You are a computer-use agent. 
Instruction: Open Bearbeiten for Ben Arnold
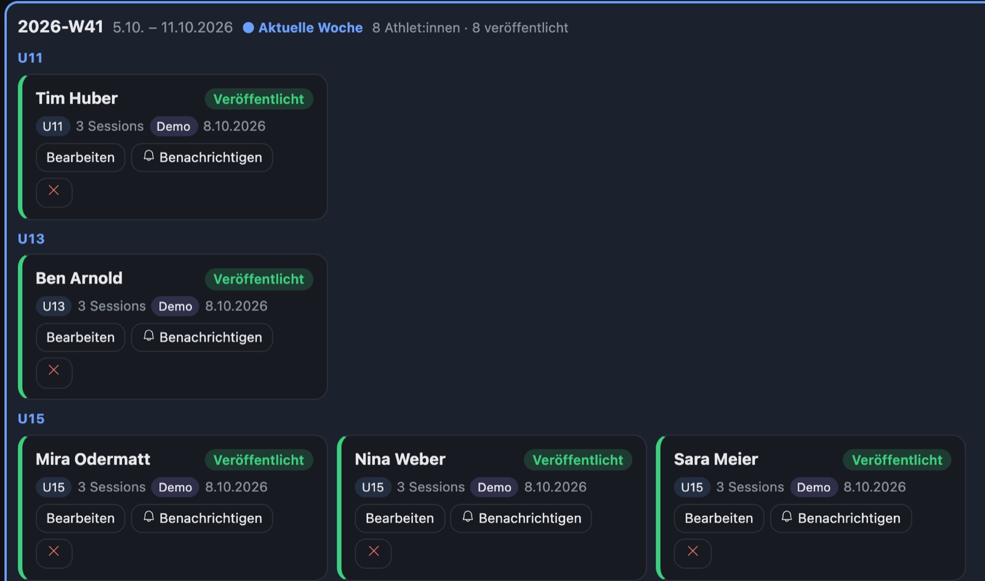(x=81, y=338)
